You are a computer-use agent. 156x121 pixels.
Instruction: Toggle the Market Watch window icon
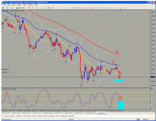pos(12,8)
